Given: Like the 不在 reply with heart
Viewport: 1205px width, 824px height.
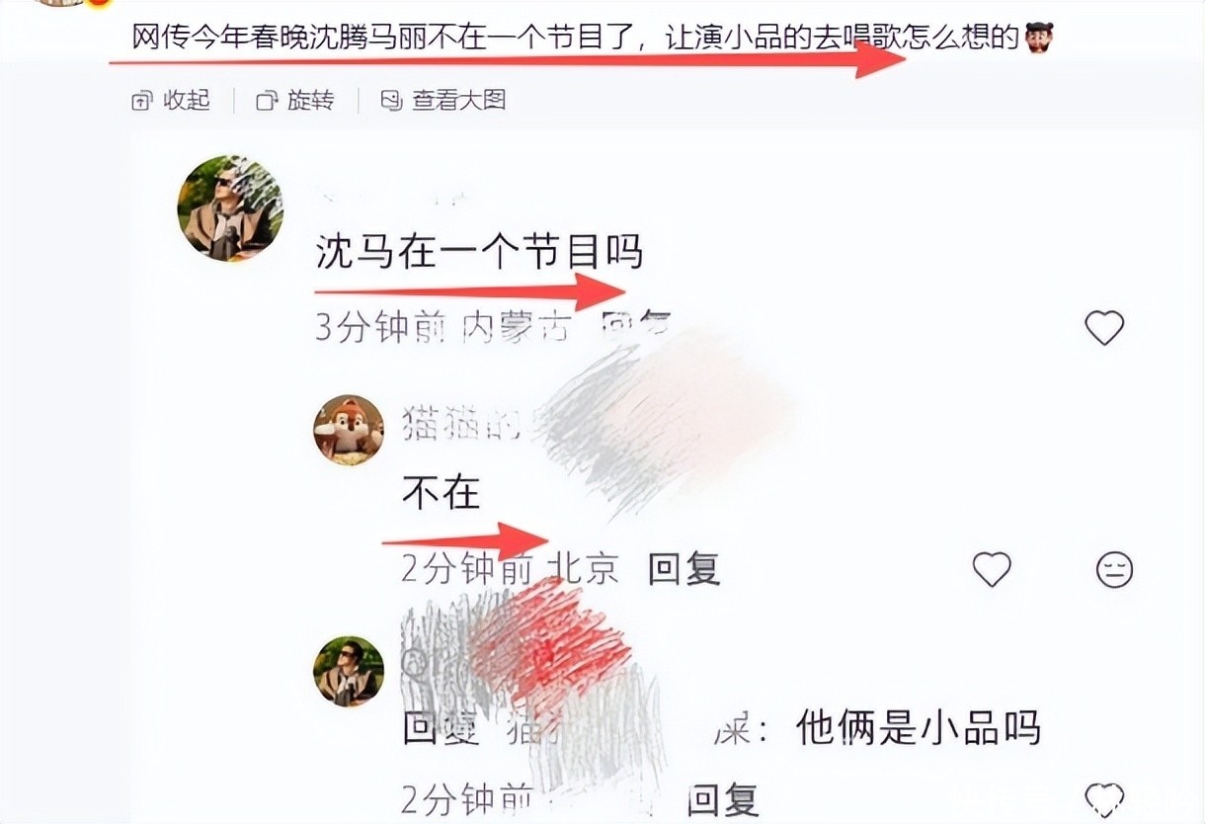Looking at the screenshot, I should click(992, 569).
